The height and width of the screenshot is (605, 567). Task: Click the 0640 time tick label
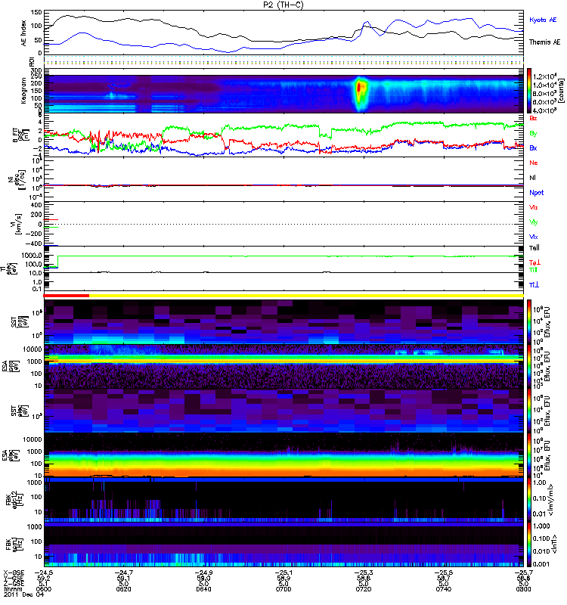[x=203, y=589]
